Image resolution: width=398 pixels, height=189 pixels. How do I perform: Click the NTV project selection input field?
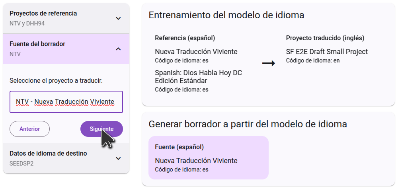pyautogui.click(x=66, y=102)
